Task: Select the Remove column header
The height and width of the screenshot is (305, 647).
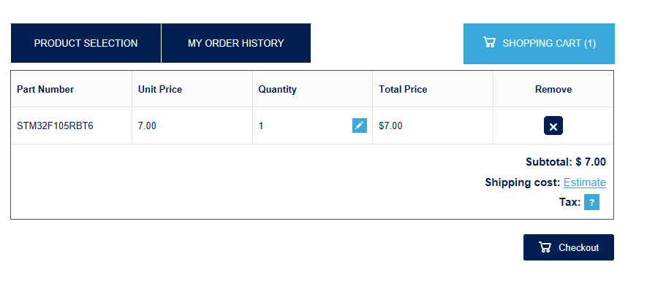Action: tap(553, 89)
